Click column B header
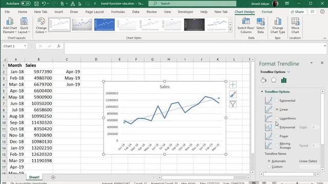 (39, 59)
